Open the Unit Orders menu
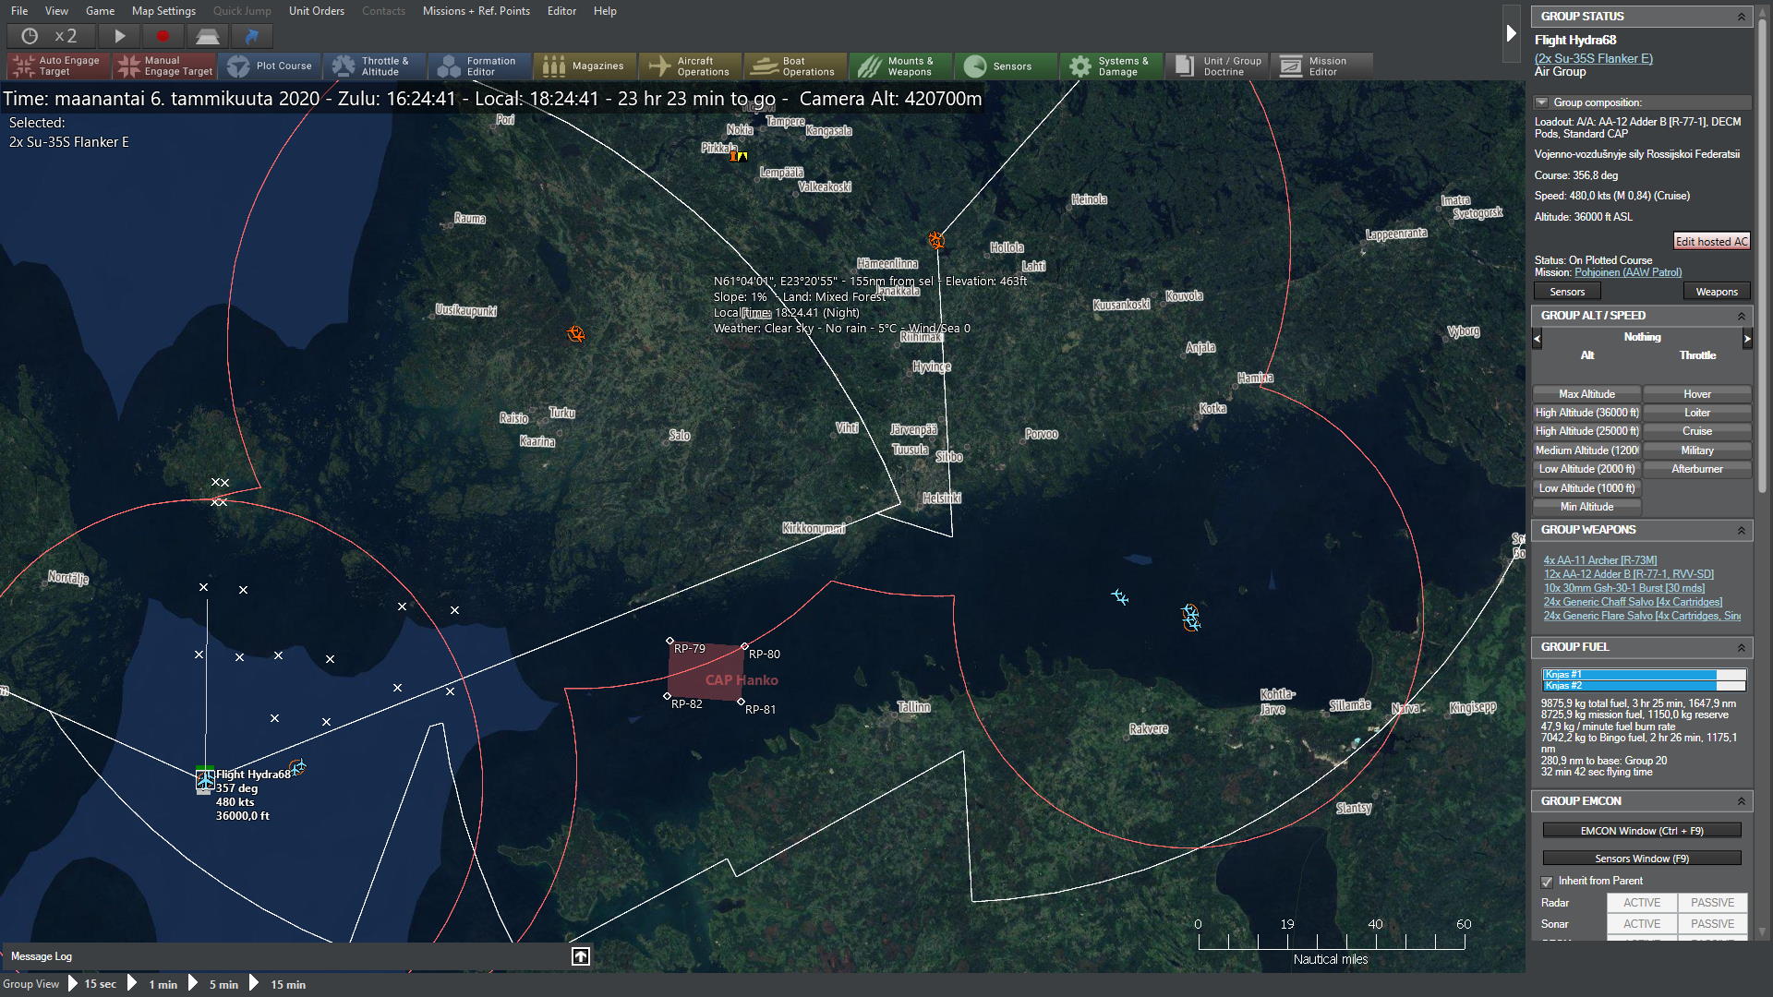This screenshot has height=997, width=1773. tap(316, 11)
